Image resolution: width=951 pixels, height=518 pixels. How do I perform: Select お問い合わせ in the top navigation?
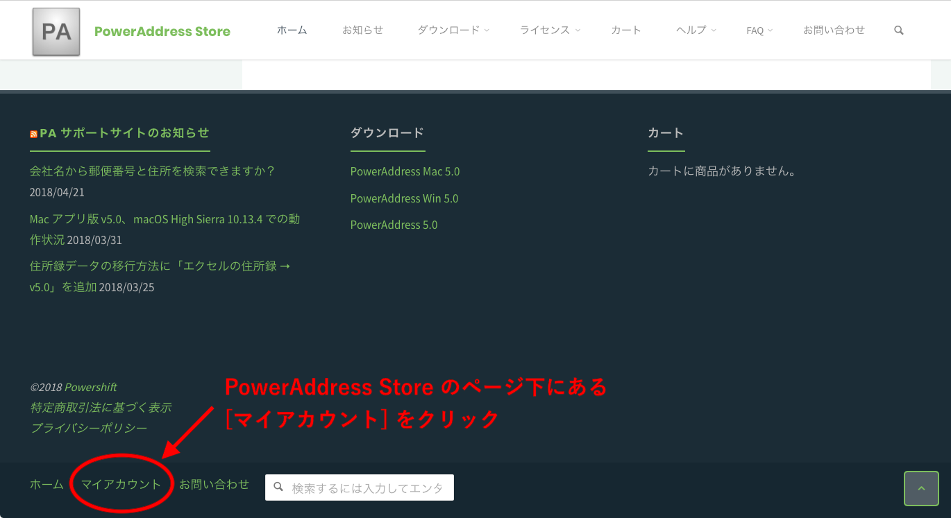pyautogui.click(x=834, y=31)
